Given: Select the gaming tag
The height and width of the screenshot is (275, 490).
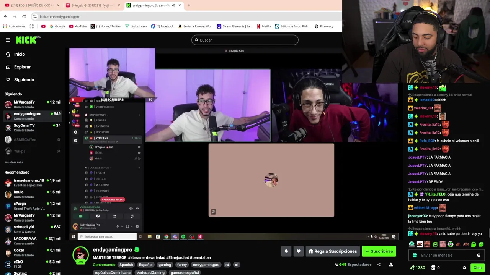Looking at the screenshot, I should click(x=165, y=265).
